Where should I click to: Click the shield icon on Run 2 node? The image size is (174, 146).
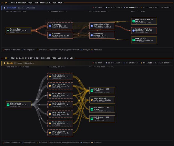point(50,76)
